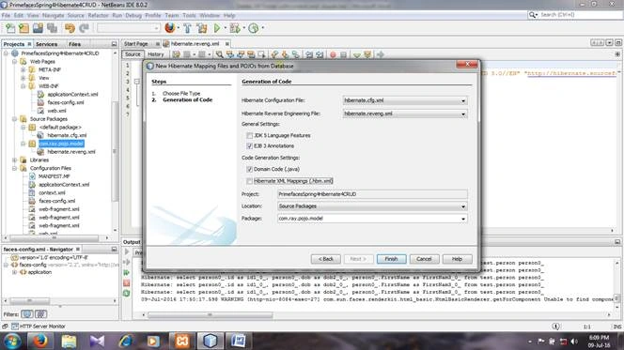Toggle the first Navigator filter button
Viewport: 624px width, 350px height.
[x=26, y=314]
